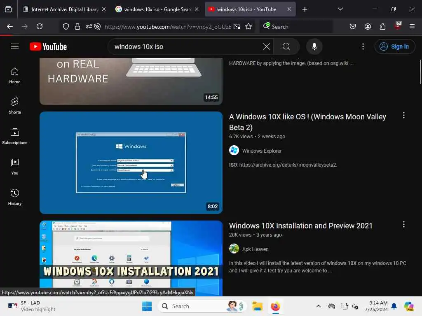The width and height of the screenshot is (422, 316).
Task: Open YouTube settings three-dot menu
Action: [363, 46]
